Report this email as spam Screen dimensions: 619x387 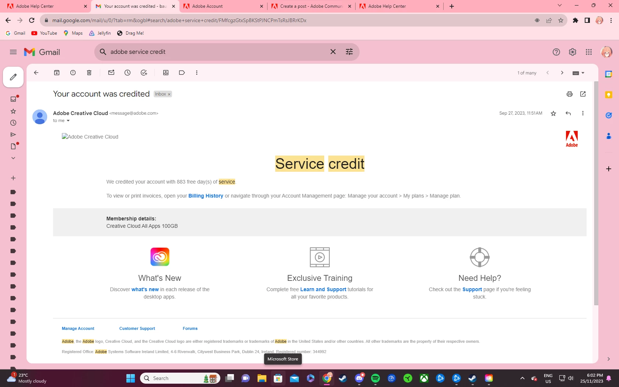73,73
